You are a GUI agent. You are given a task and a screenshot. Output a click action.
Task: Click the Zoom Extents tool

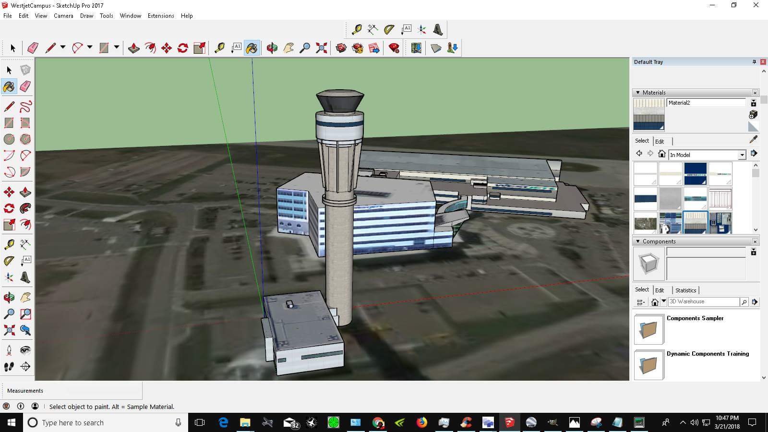(321, 47)
